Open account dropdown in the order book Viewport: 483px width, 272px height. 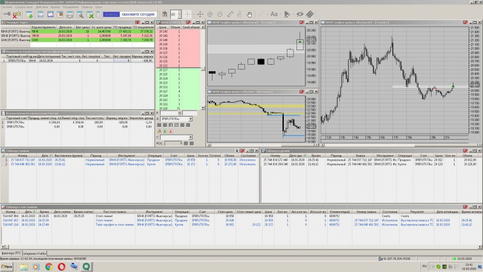[x=190, y=118]
